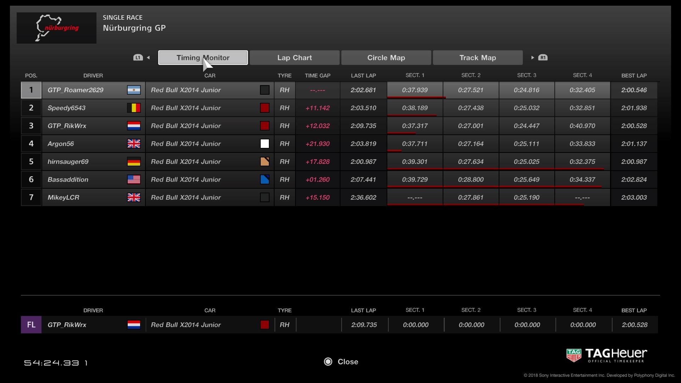Image resolution: width=681 pixels, height=383 pixels.
Task: Click the Belgium flag for Speedy6543
Action: point(134,108)
